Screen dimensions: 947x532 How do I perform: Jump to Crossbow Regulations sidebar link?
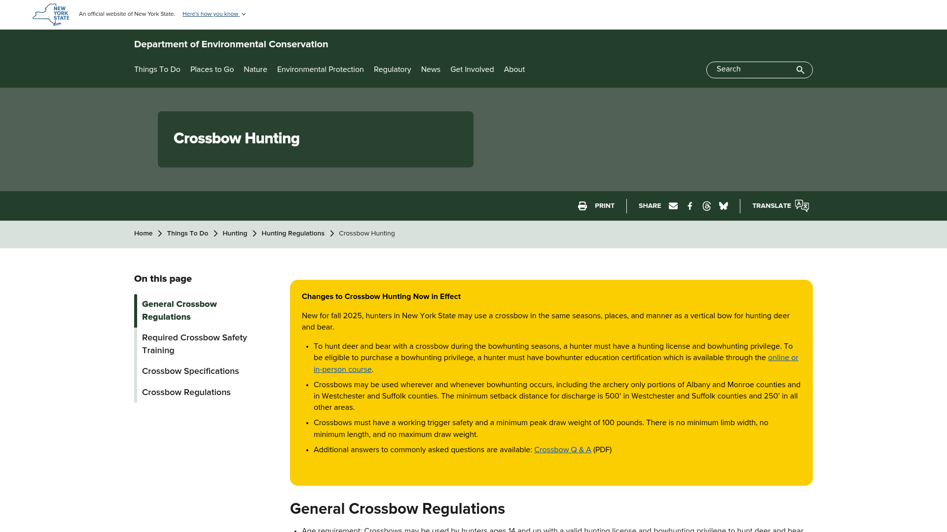(186, 393)
